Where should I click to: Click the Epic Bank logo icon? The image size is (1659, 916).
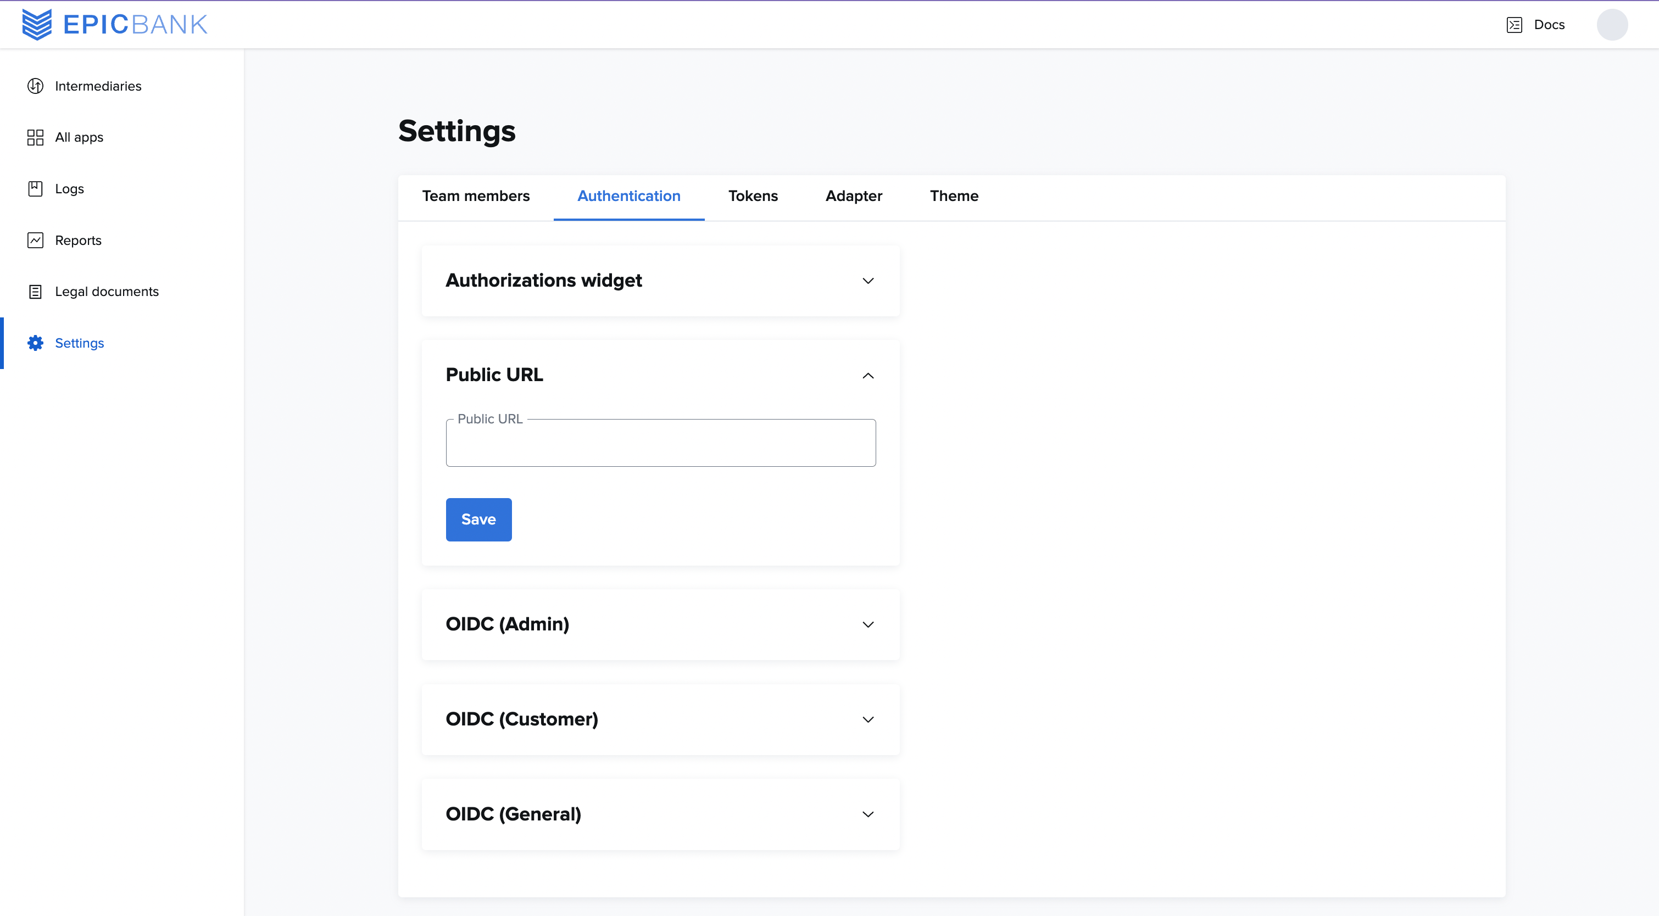37,25
